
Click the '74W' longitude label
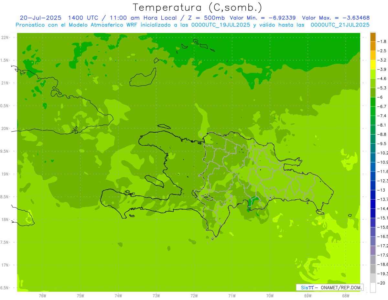click(x=118, y=296)
